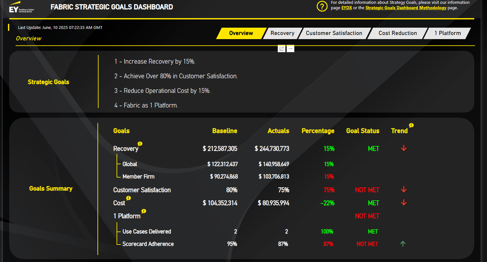Open the EYDX link
The image size is (487, 262).
point(347,8)
